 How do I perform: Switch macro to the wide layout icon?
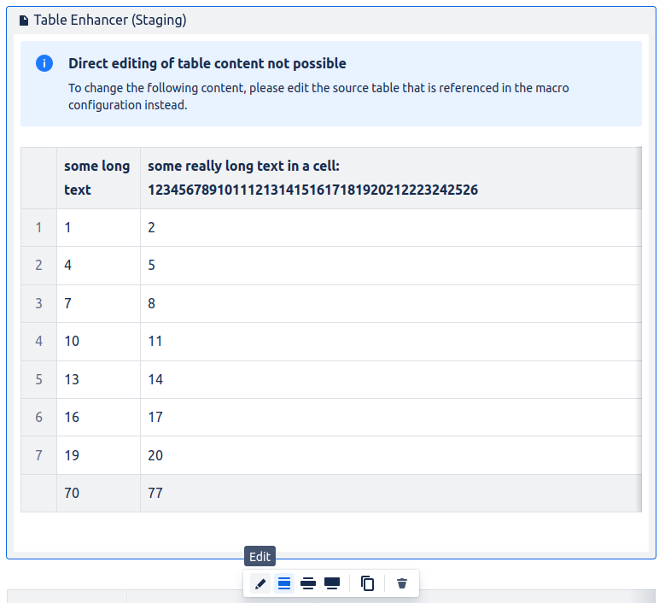click(308, 583)
